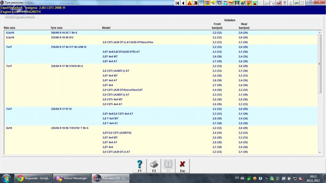
Task: Activate the Autodata CD3 taskbar button
Action: click(110, 178)
